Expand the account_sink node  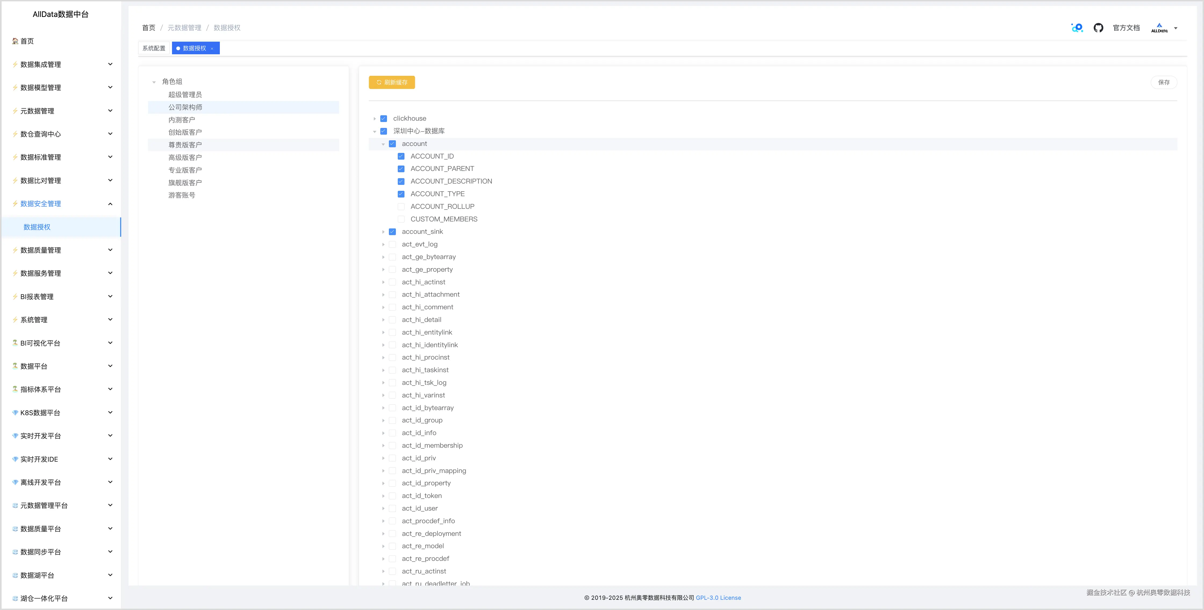[383, 232]
